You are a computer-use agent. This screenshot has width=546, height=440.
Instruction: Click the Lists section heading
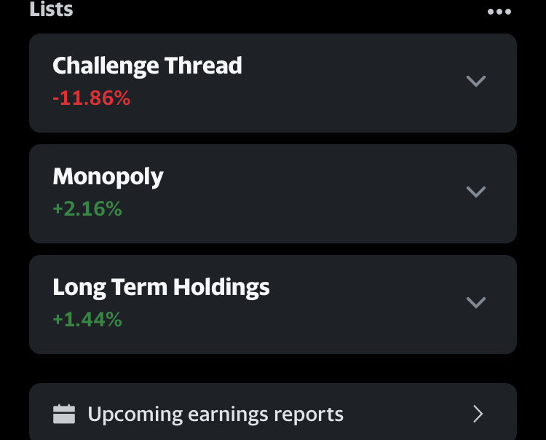51,9
